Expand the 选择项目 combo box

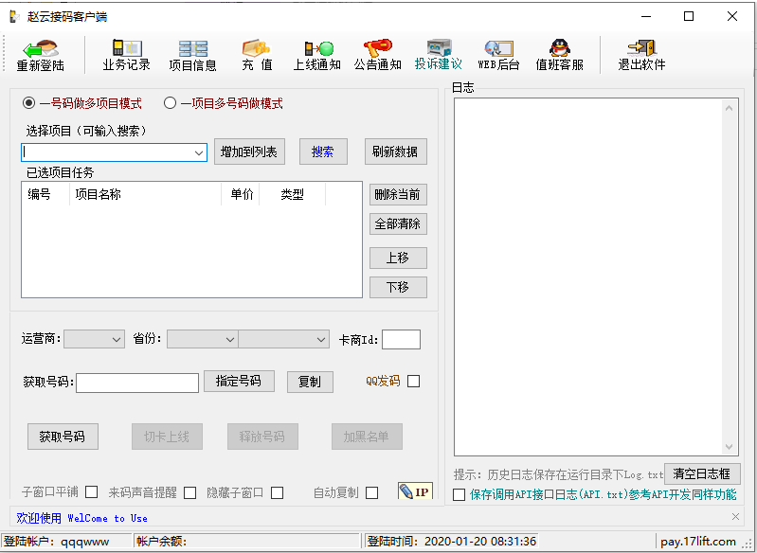tap(199, 152)
